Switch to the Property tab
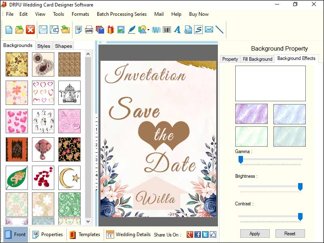Screen dimensions: 324x243 click(230, 59)
